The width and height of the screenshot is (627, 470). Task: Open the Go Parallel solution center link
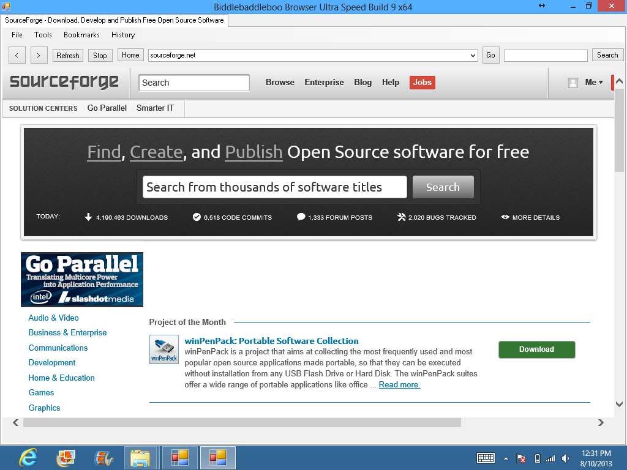[x=107, y=108]
